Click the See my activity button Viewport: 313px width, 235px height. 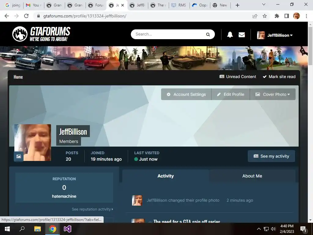[271, 156]
